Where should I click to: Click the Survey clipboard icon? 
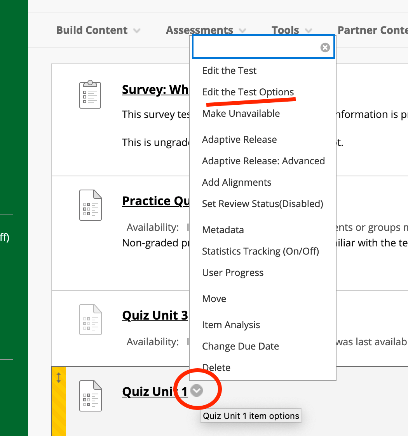click(x=90, y=94)
